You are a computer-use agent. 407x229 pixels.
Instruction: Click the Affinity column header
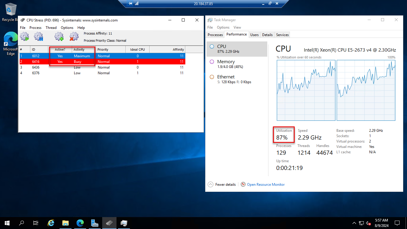pos(167,49)
